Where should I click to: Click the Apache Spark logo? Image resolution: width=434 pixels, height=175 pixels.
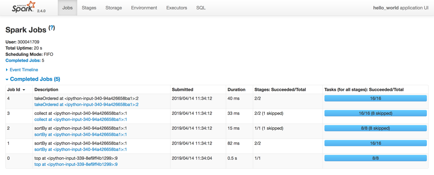point(23,7)
